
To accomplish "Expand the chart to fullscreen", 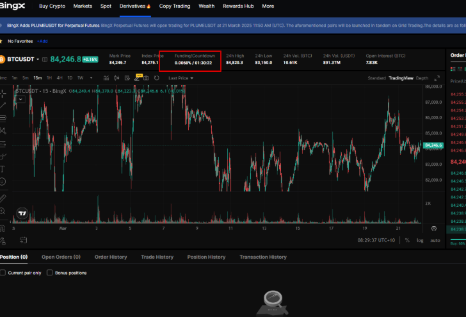I will 437,78.
